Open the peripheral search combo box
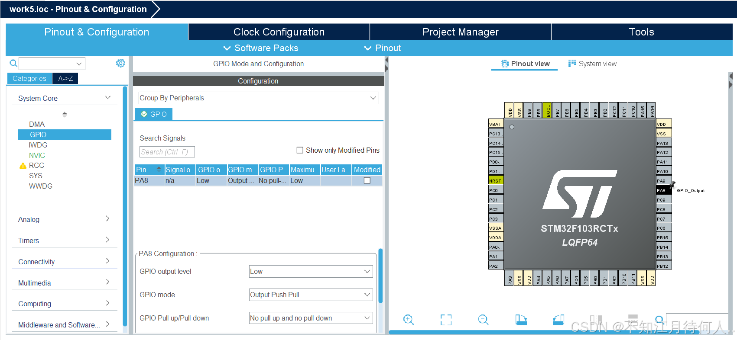Screen dimensions: 737x340 coord(52,64)
